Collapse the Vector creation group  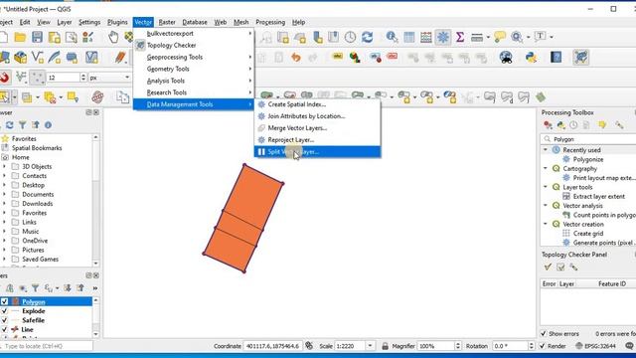pyautogui.click(x=546, y=224)
